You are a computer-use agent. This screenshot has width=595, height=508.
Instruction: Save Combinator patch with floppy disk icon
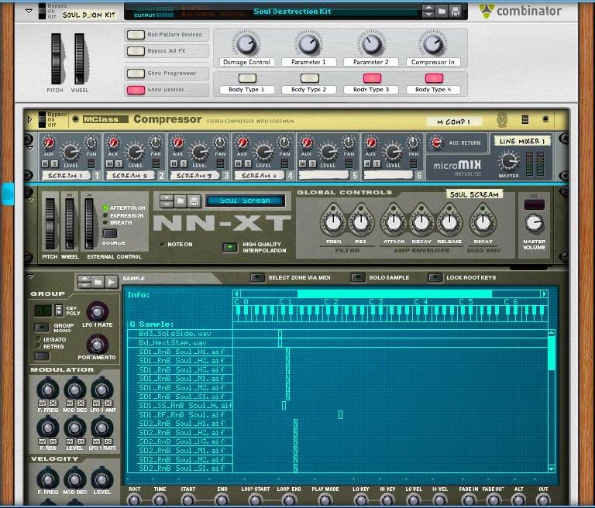456,12
